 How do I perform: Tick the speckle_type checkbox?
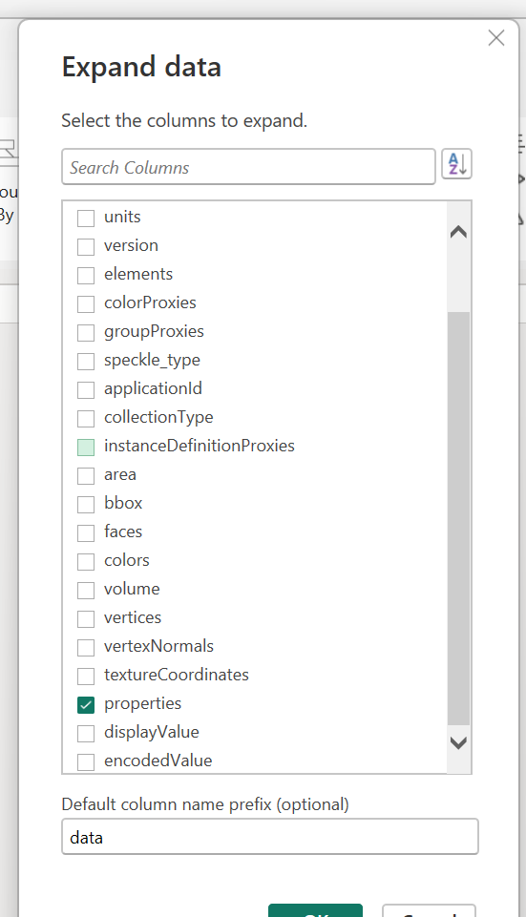(86, 362)
